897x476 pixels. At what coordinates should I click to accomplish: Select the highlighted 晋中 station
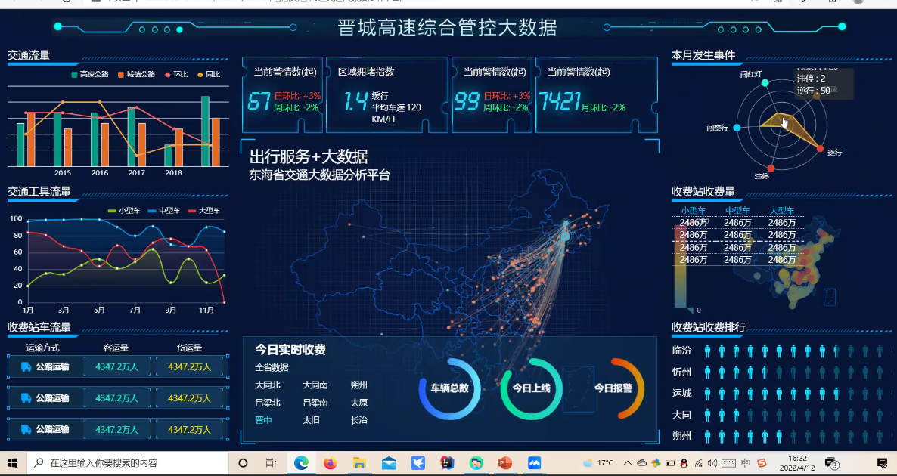pos(263,420)
